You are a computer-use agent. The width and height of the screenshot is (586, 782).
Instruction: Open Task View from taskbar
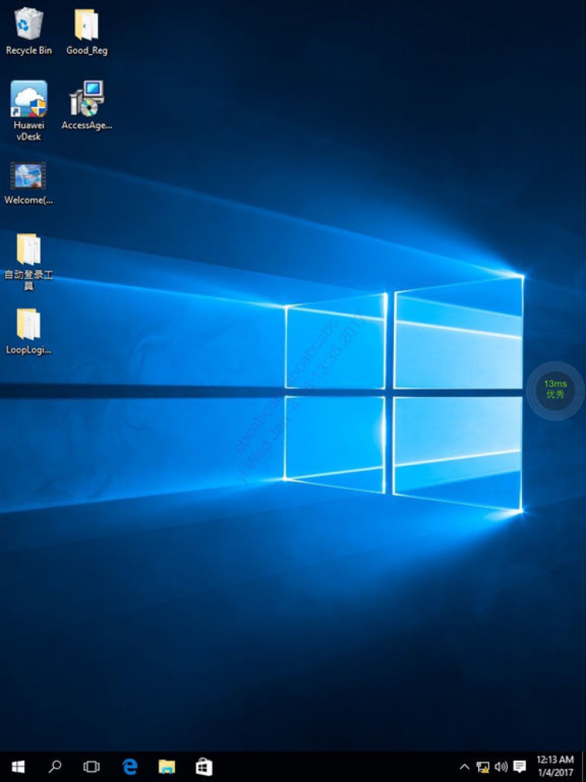(x=91, y=766)
